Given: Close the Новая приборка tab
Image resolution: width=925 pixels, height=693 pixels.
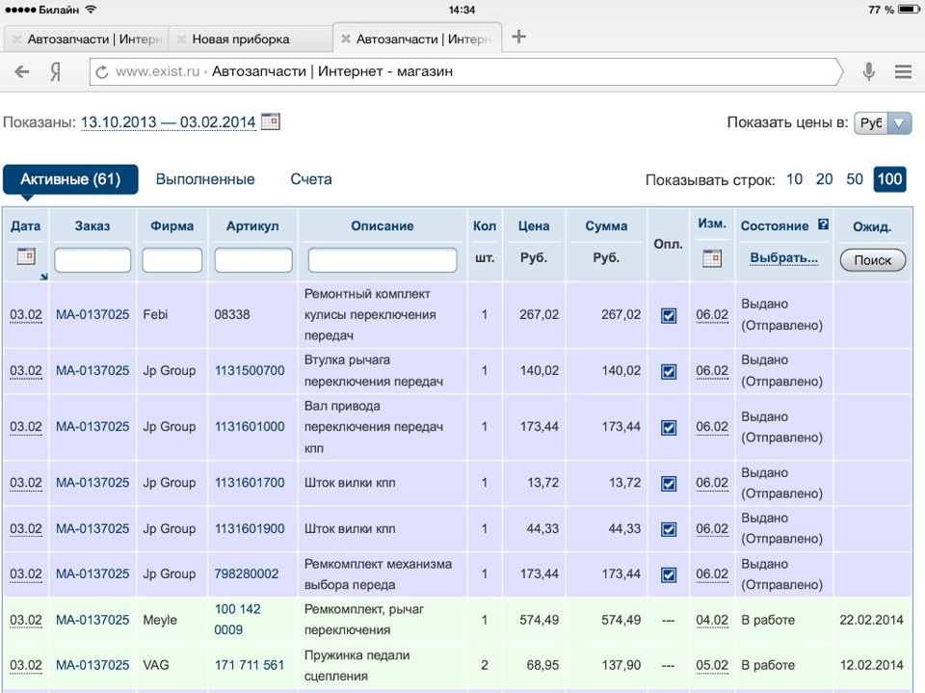Looking at the screenshot, I should 181,40.
